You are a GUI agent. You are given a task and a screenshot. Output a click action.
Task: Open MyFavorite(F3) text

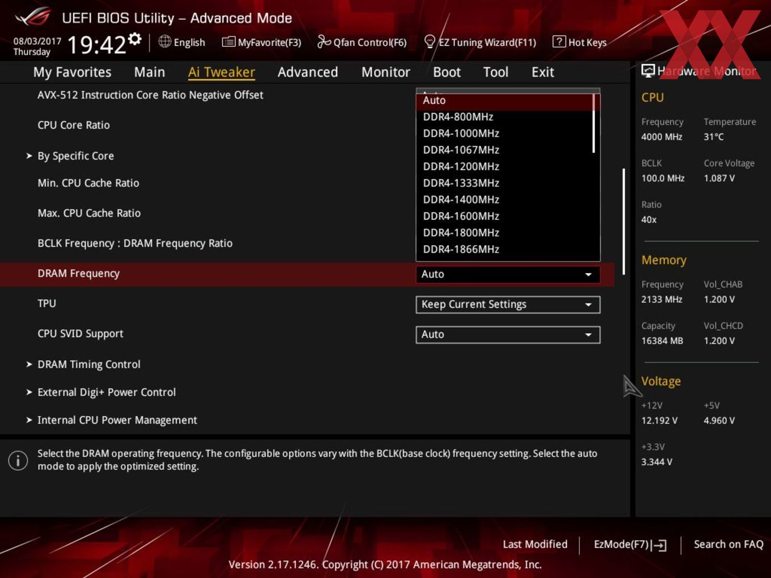click(269, 42)
